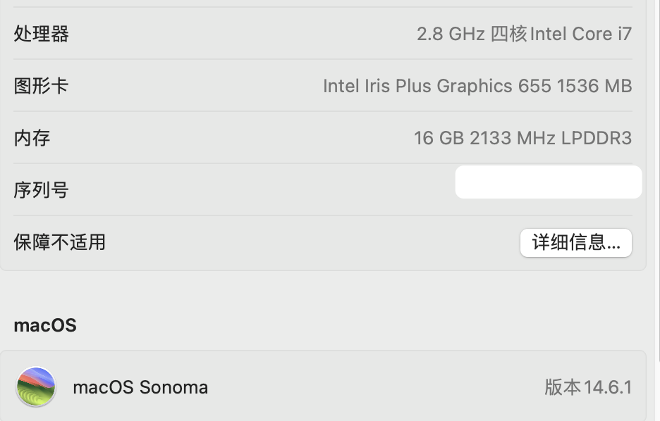Click the 2133 MHz LPDDR3 text
Viewport: 660px width, 421px height.
pyautogui.click(x=551, y=138)
